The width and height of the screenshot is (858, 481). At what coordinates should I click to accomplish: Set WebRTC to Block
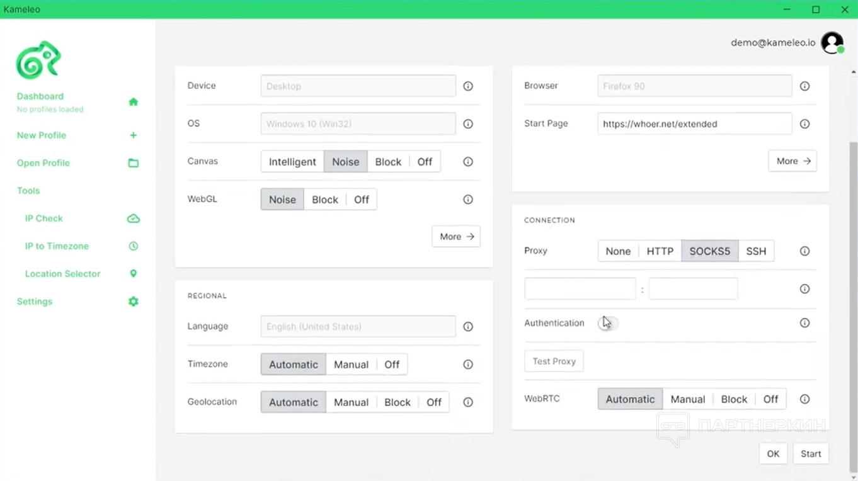734,399
